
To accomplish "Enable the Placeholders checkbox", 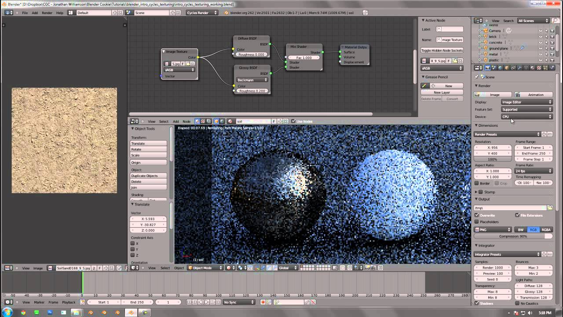I will pos(477,222).
